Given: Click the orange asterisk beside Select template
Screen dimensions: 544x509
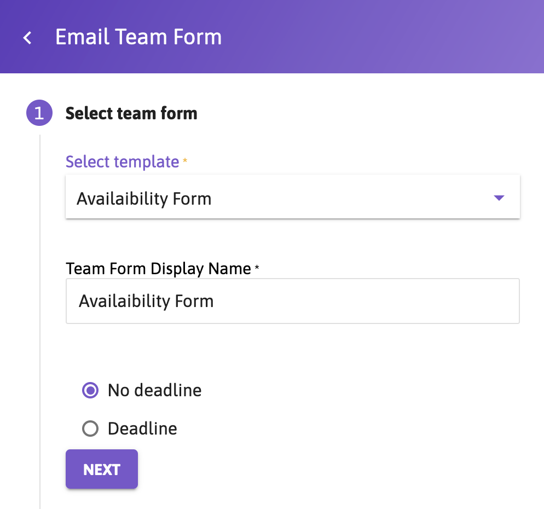Looking at the screenshot, I should [185, 160].
